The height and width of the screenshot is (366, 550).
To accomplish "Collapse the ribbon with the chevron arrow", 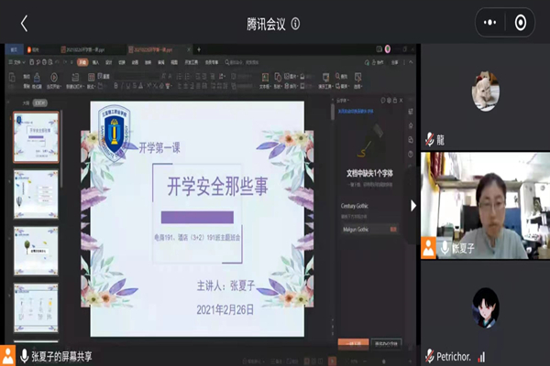I will click(411, 62).
